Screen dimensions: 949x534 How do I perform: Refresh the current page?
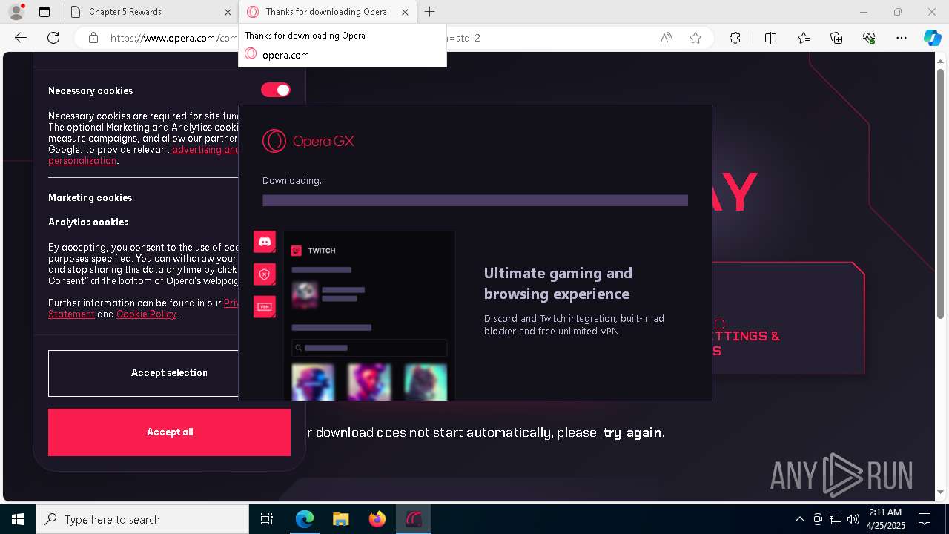point(53,38)
